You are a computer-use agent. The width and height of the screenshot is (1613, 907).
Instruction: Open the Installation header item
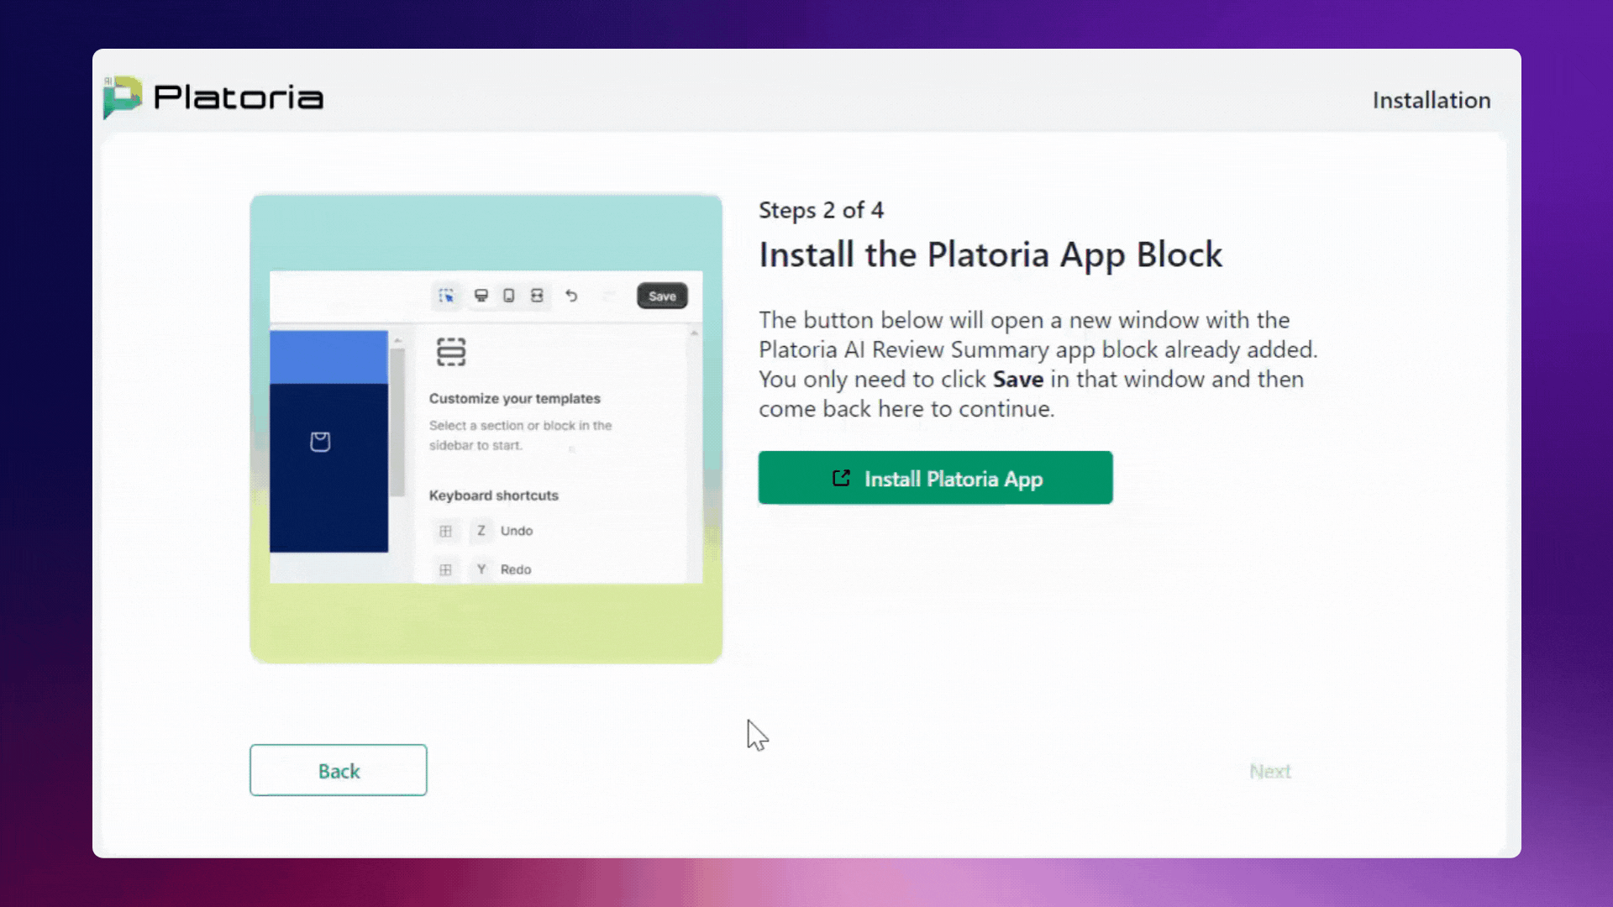click(1431, 100)
